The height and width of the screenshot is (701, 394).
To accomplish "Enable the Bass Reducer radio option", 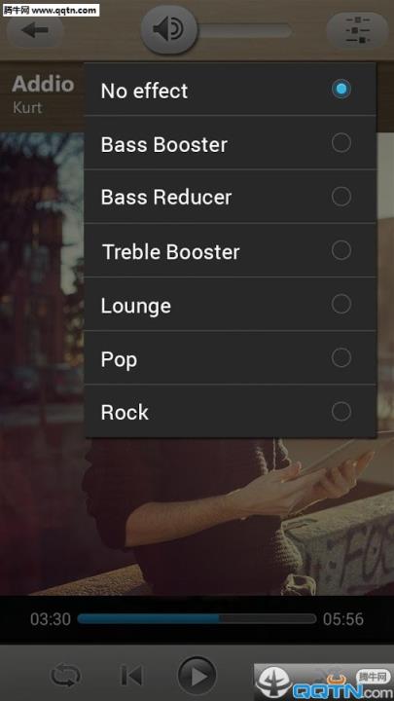I will (341, 197).
